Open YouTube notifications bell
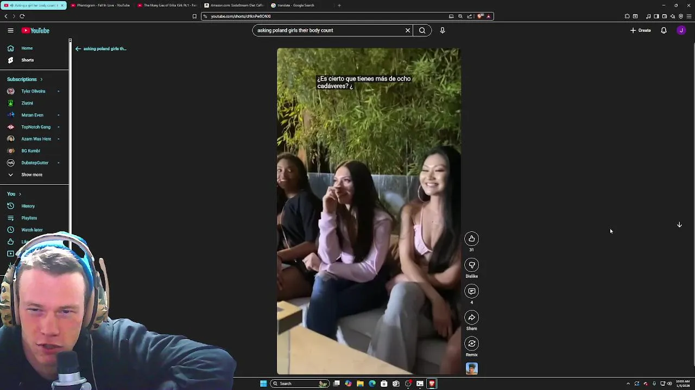 pyautogui.click(x=664, y=30)
